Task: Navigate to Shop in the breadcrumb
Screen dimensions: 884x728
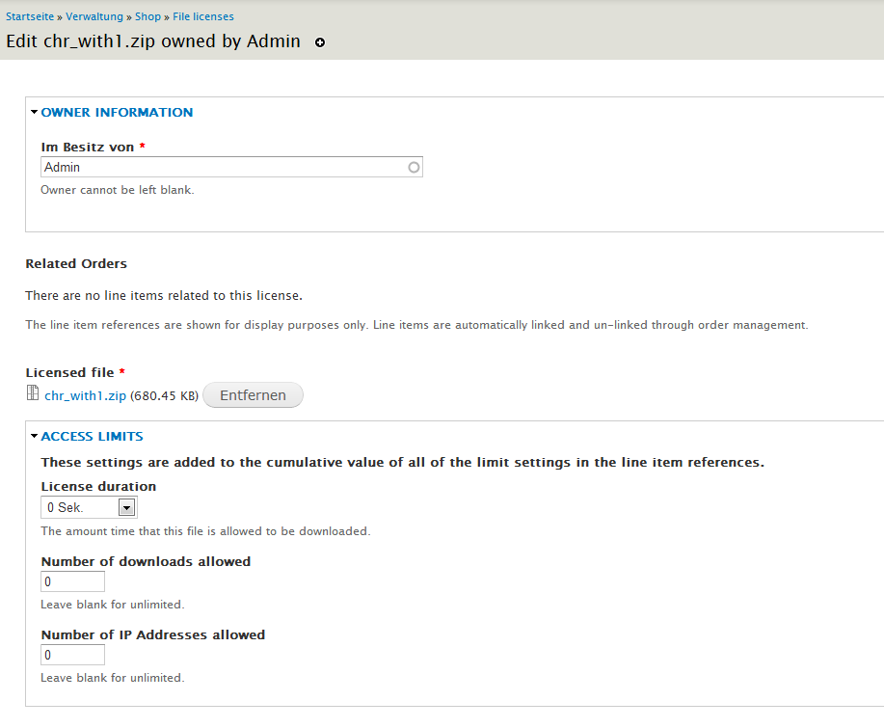Action: pos(147,16)
